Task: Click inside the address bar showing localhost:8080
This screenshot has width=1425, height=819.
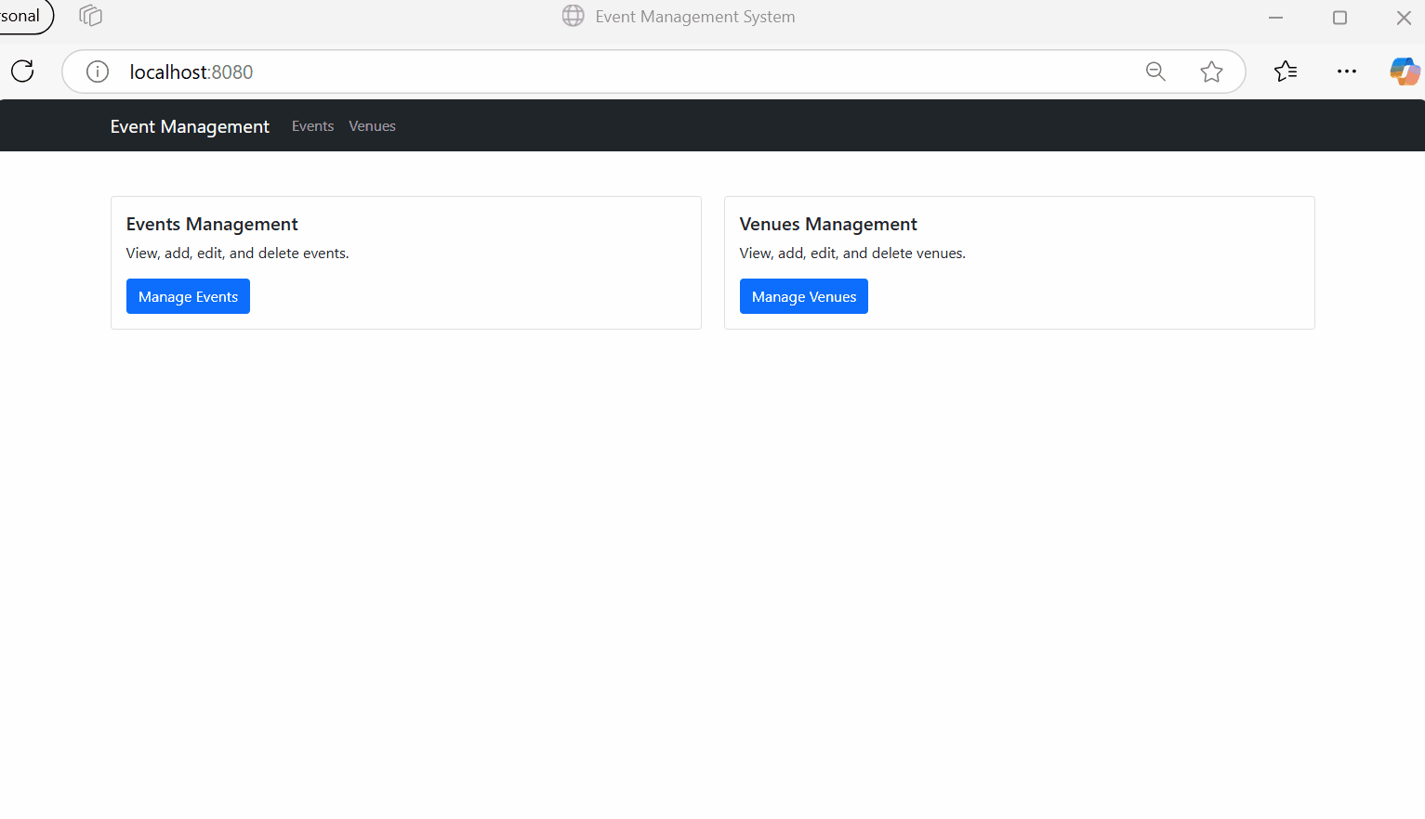Action: click(558, 71)
